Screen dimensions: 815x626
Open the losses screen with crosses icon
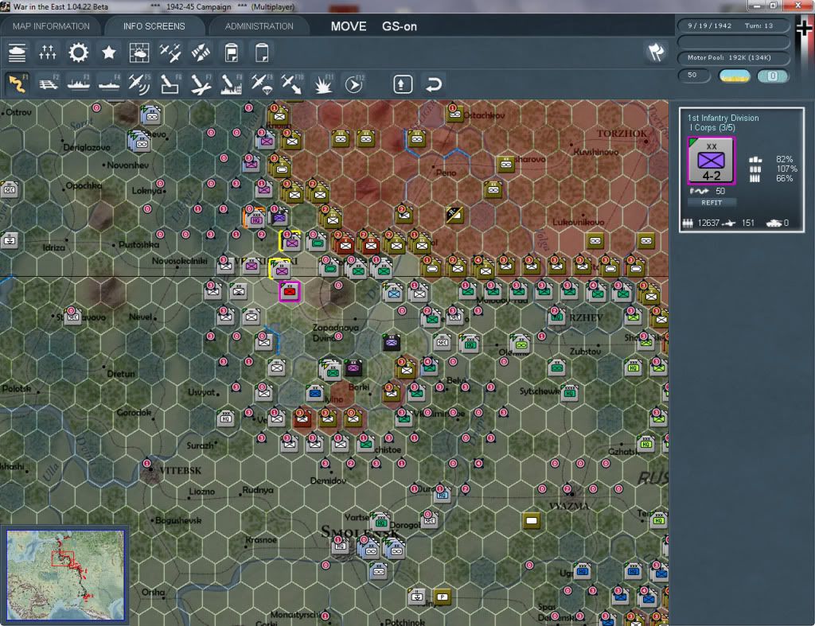pyautogui.click(x=47, y=53)
